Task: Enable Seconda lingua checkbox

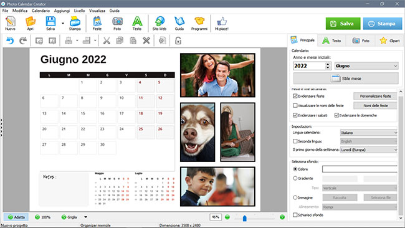Action: tap(295, 141)
